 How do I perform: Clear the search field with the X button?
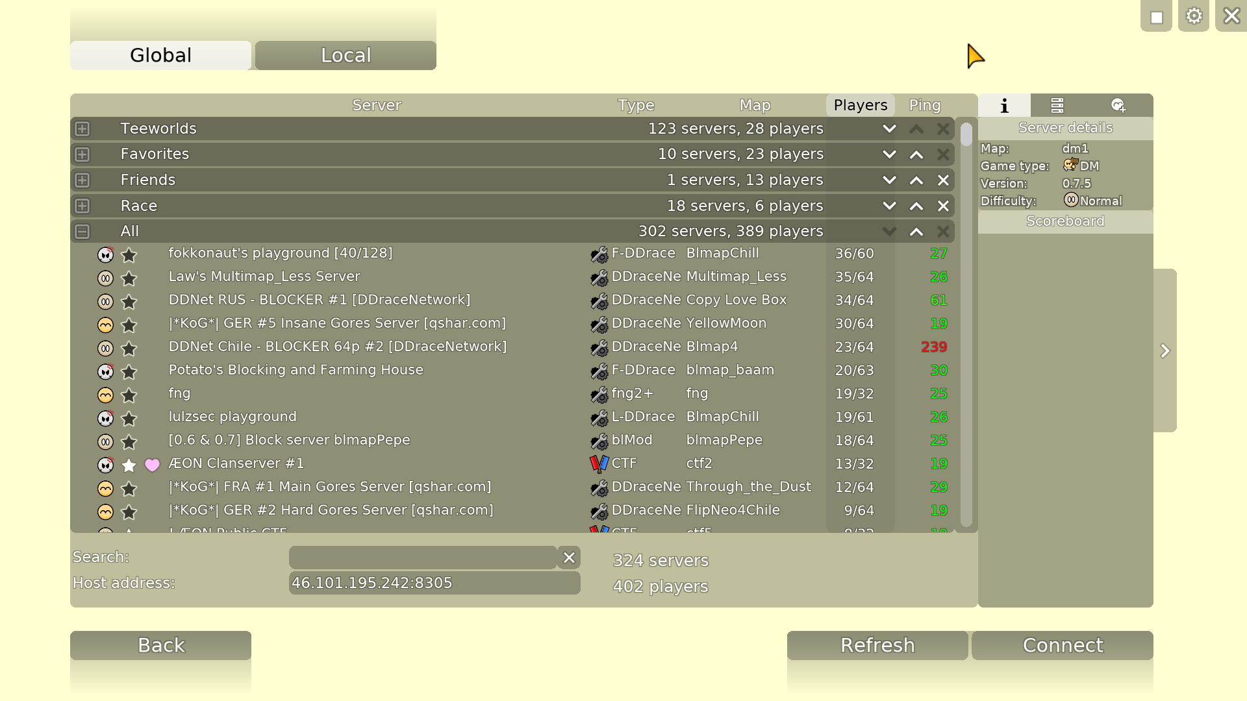tap(569, 558)
